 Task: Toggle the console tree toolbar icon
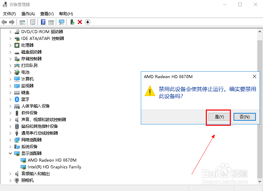coord(22,22)
